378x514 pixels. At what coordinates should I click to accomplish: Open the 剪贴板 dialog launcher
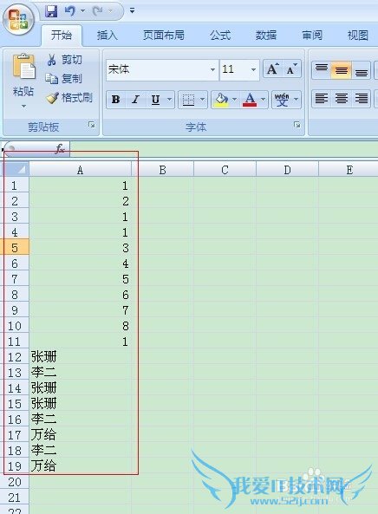(x=92, y=125)
